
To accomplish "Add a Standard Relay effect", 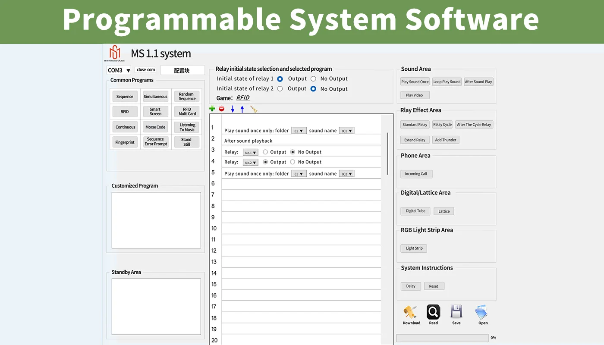I will coord(415,125).
